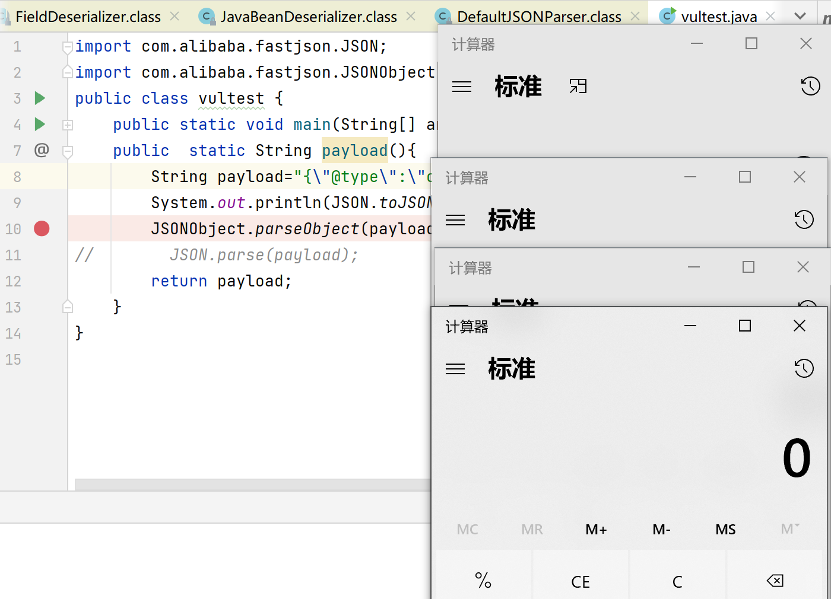Run main method from line 4 gutter

pos(40,124)
